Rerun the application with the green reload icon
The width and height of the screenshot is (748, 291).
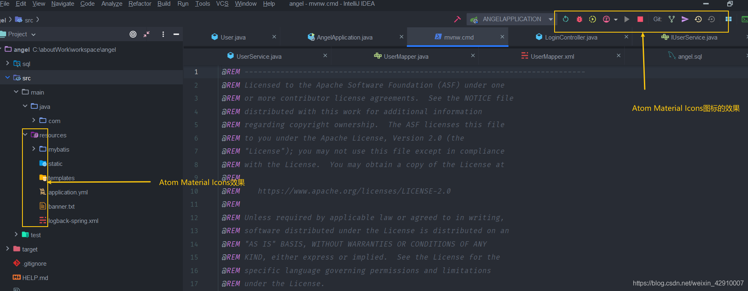(566, 19)
